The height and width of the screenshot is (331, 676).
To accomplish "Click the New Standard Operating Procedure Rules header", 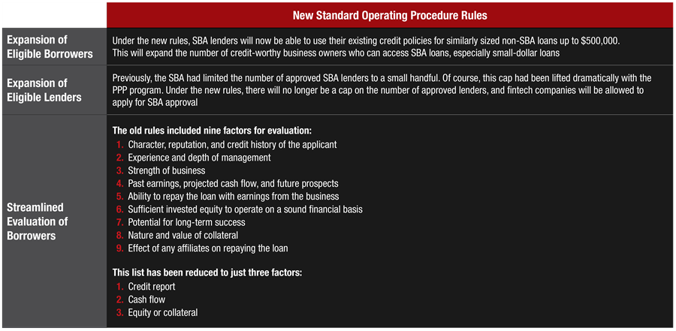I will coord(390,15).
